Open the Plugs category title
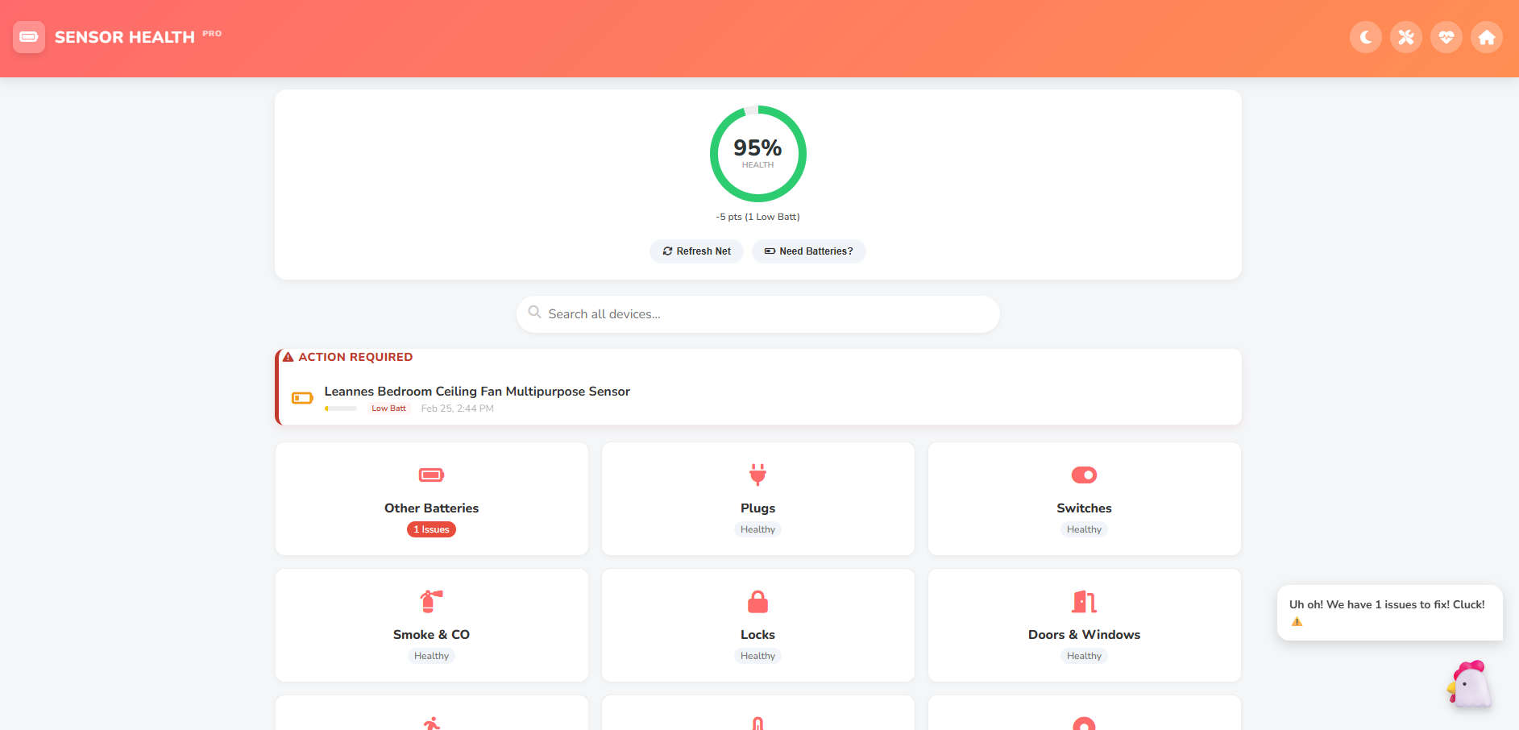Image resolution: width=1519 pixels, height=730 pixels. click(758, 508)
